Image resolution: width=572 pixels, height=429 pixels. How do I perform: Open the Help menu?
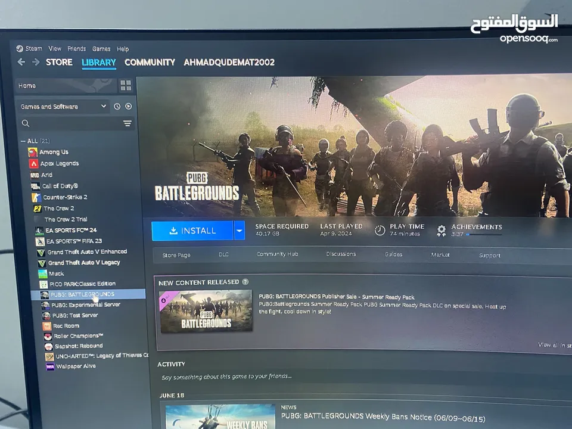click(x=123, y=49)
